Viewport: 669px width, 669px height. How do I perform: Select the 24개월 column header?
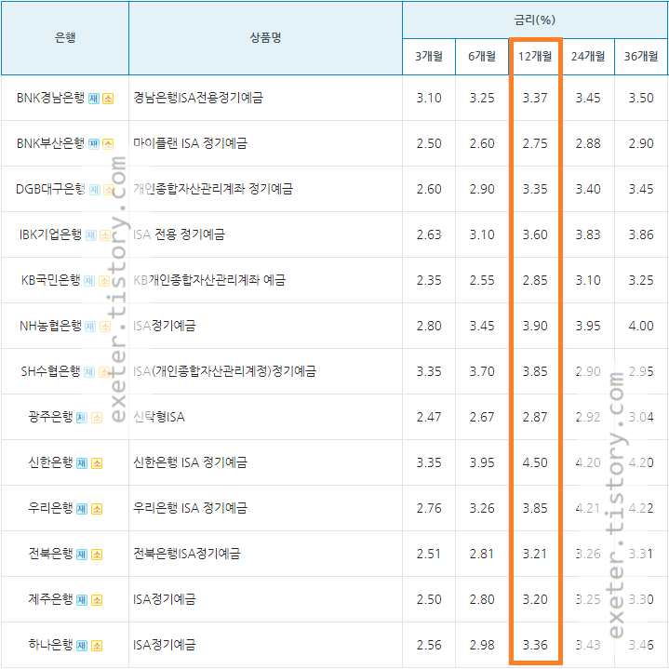tap(588, 57)
